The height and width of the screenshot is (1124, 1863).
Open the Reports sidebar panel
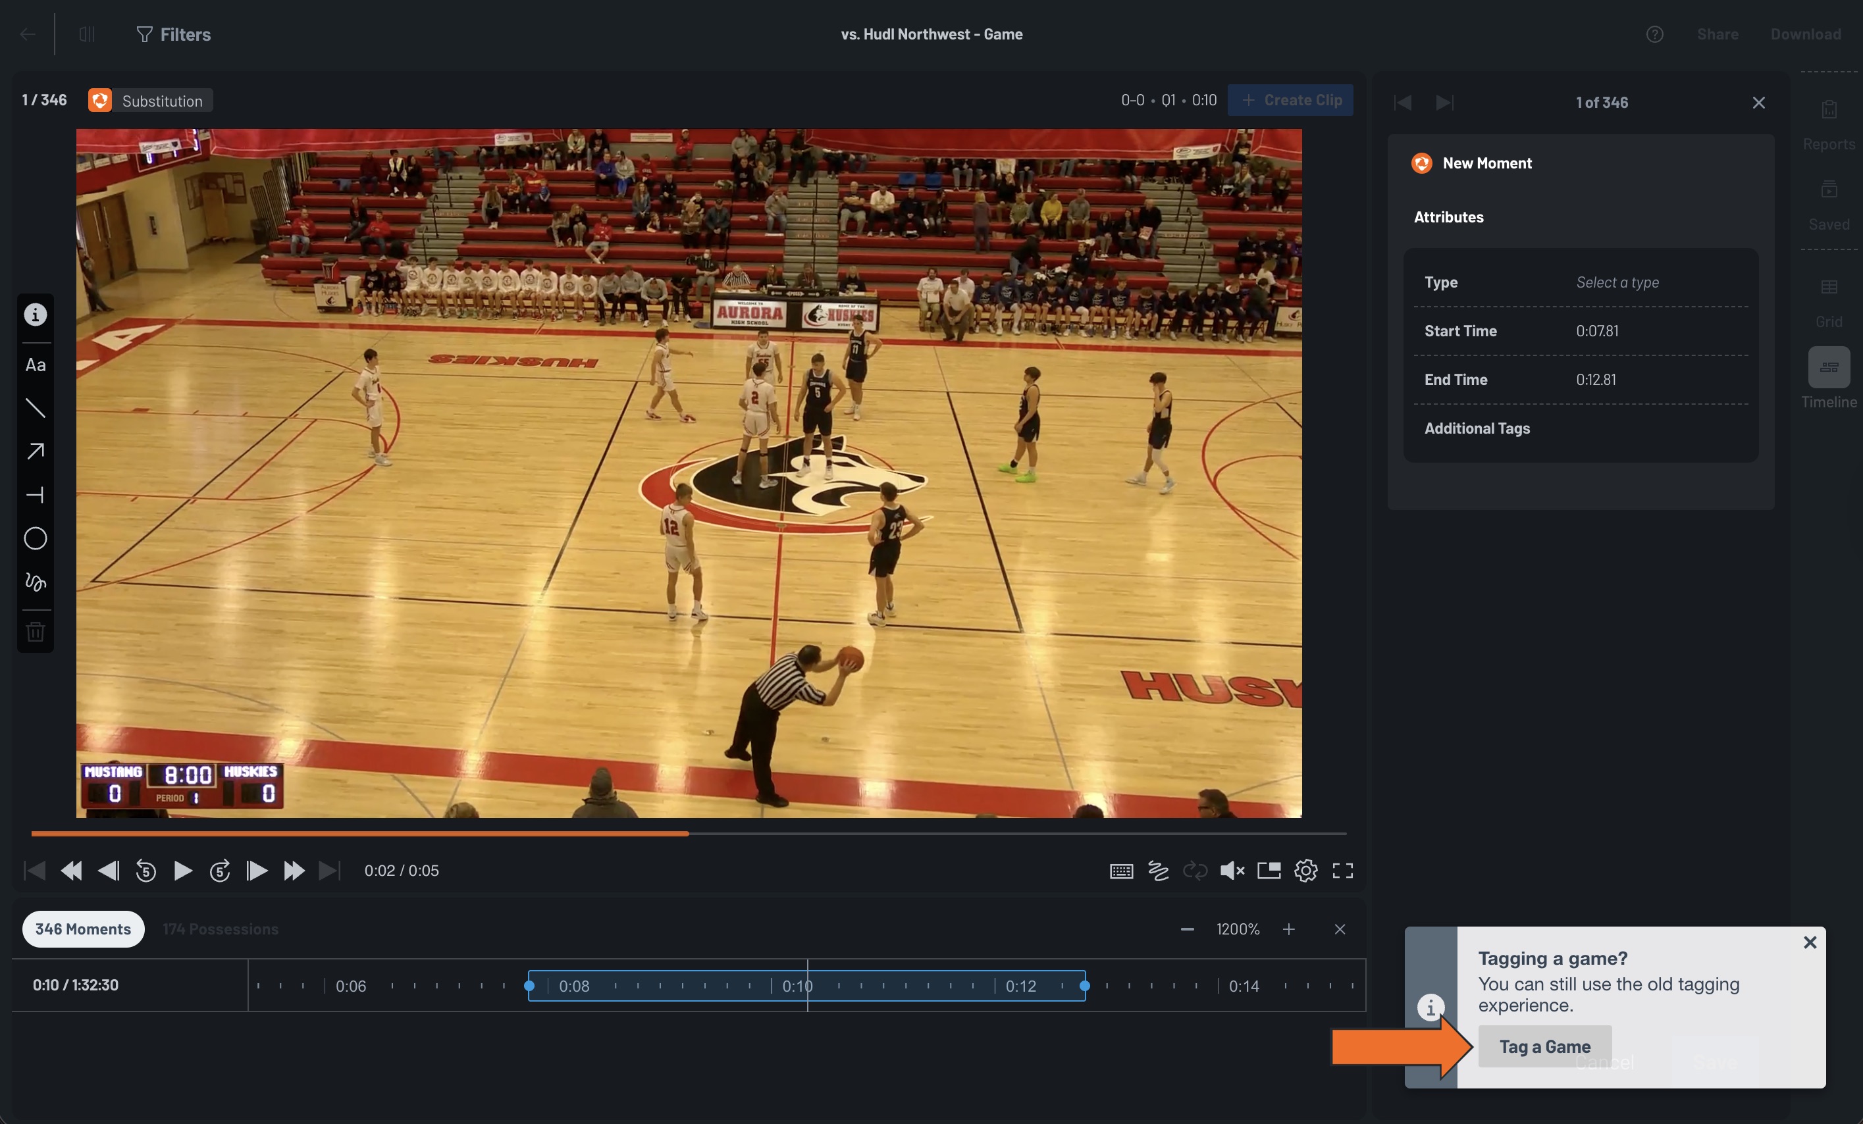click(1829, 126)
